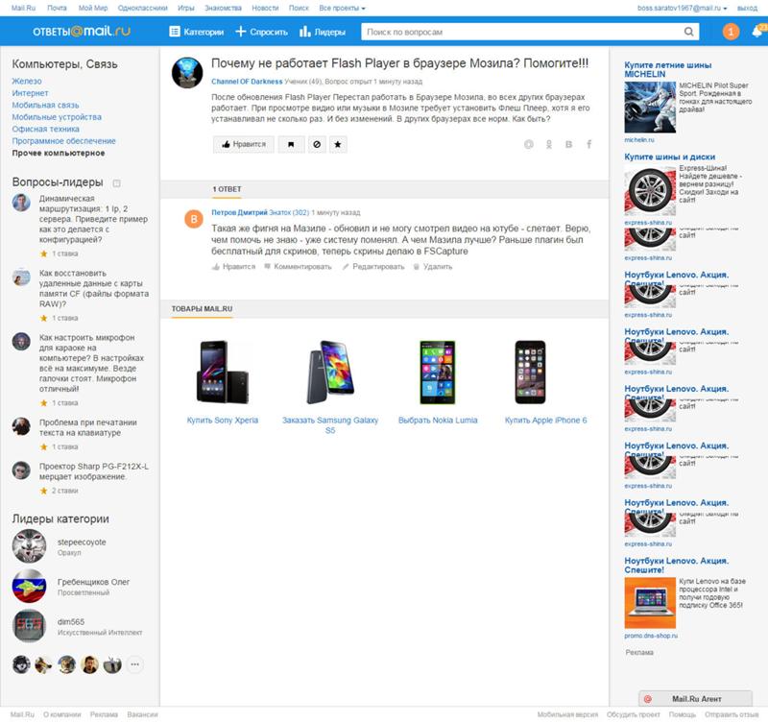Click the Помощь footer link
The height and width of the screenshot is (723, 768).
(x=682, y=714)
